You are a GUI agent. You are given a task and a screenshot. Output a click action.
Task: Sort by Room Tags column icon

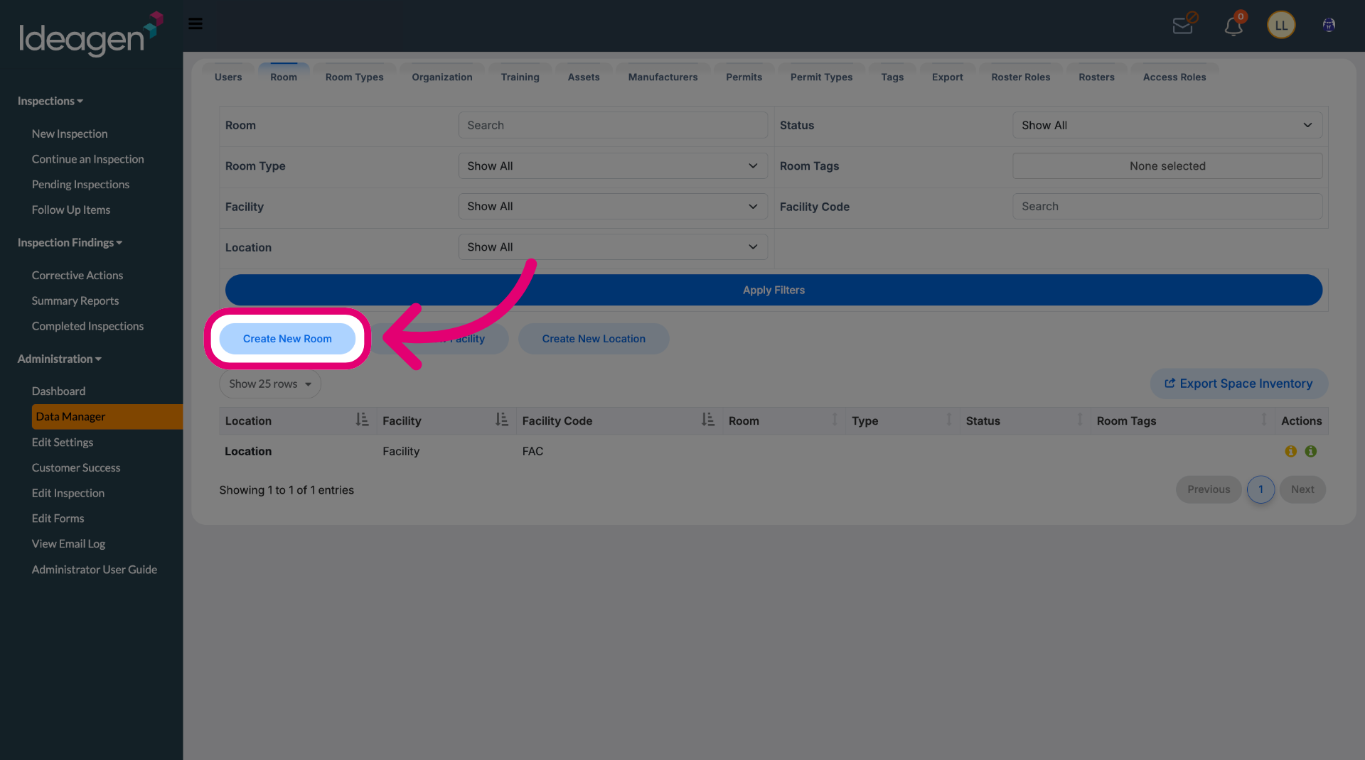pos(1264,420)
